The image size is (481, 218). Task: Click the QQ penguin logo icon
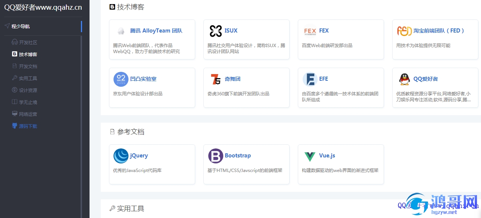coord(404,79)
